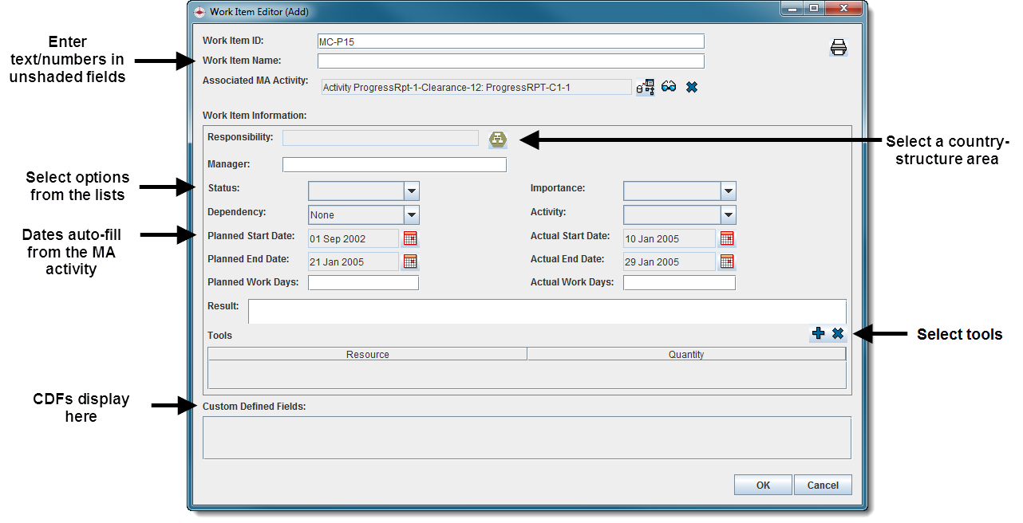
Task: Select an MA activity to associate
Action: click(x=646, y=87)
